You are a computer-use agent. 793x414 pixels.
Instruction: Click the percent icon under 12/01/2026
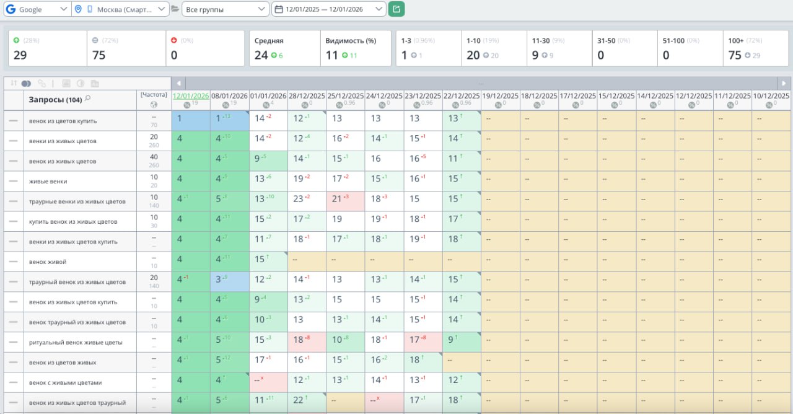187,105
